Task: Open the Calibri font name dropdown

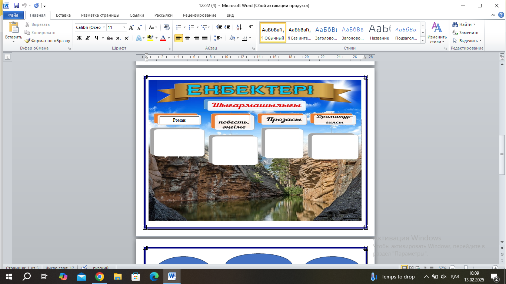Action: tap(104, 27)
